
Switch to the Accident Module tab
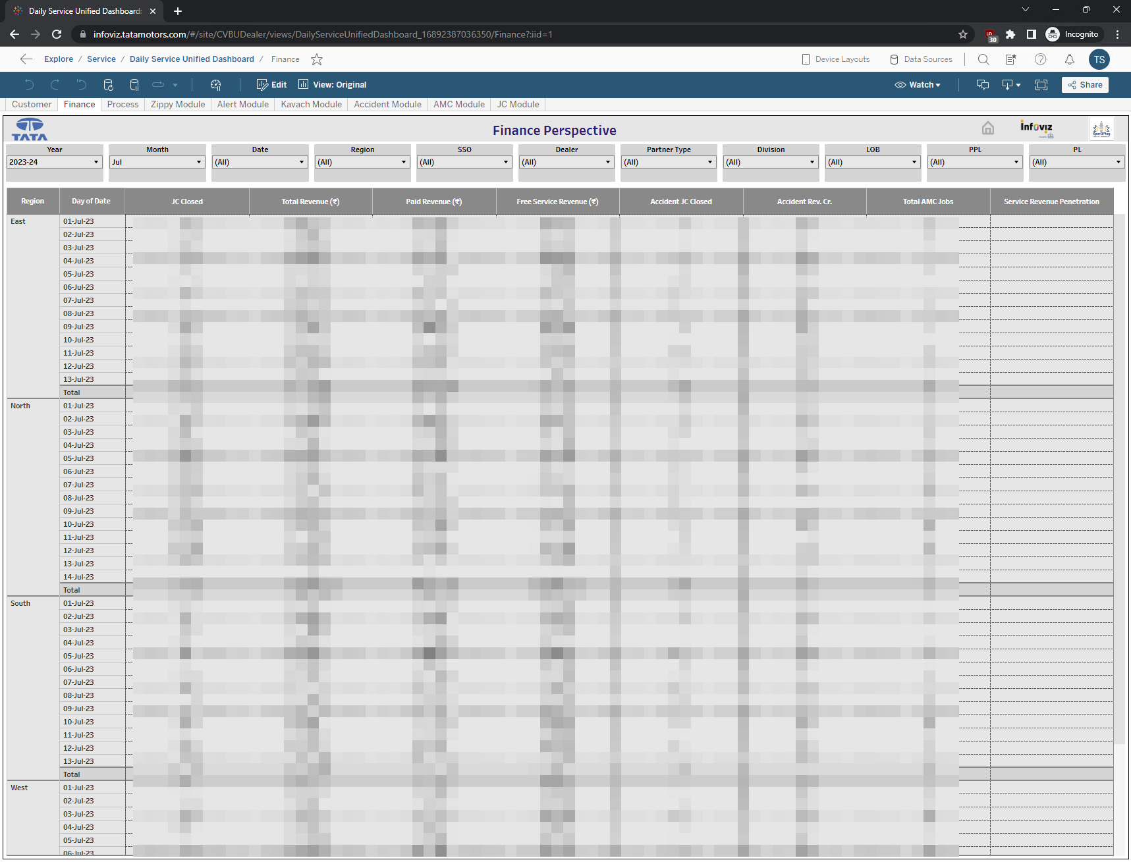387,104
